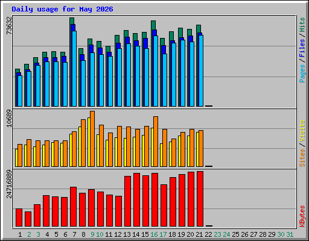Click the tallest green hits bar for day 7

(x=72, y=21)
